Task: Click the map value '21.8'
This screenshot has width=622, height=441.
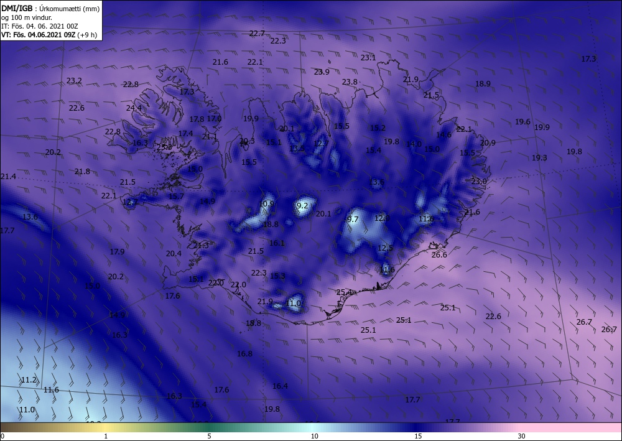Action: coord(82,171)
